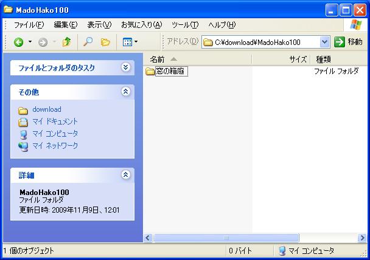Sort by the サイズ column header
The width and height of the screenshot is (370, 260).
pos(281,60)
